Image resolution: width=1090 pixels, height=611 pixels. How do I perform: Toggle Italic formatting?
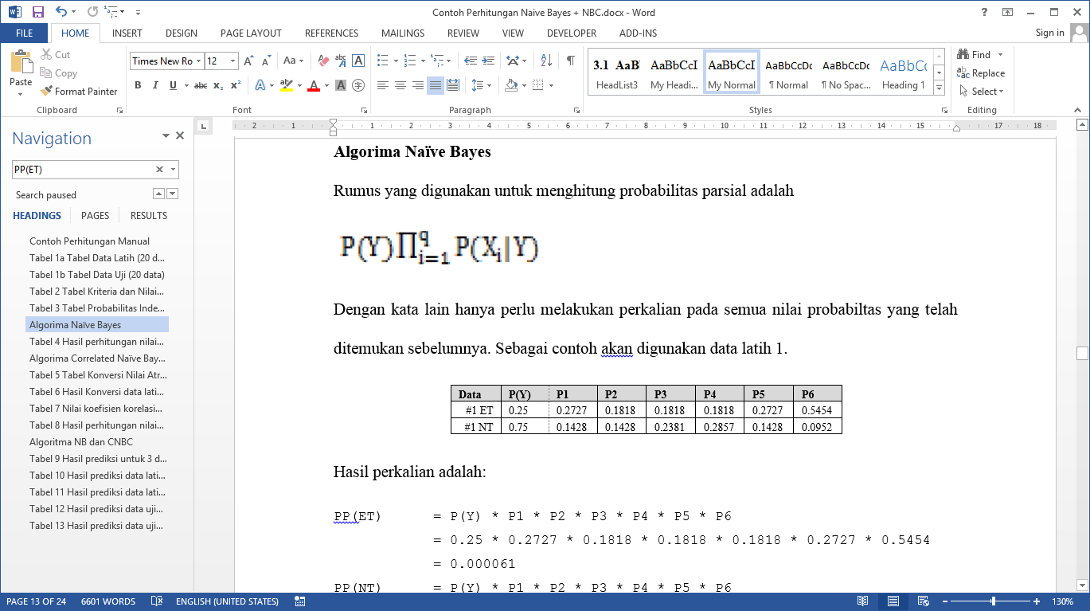click(x=155, y=85)
